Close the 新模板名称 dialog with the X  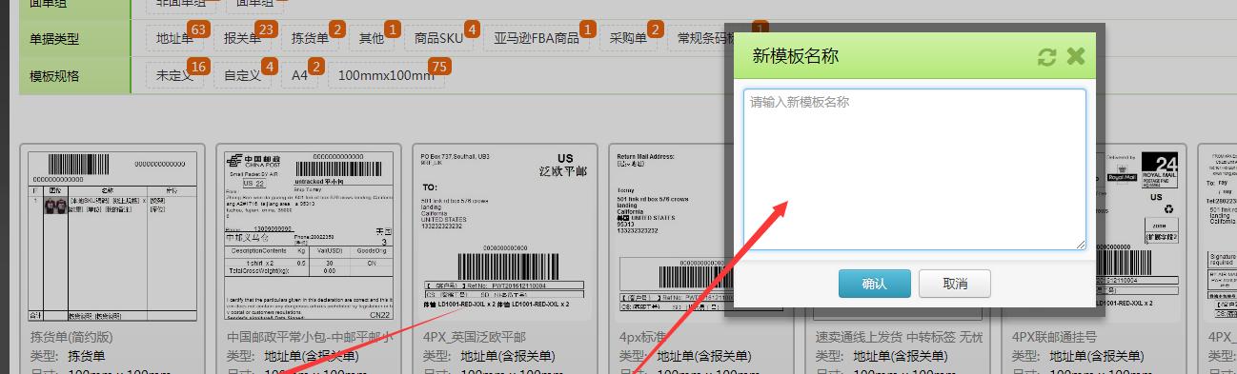coord(1076,57)
